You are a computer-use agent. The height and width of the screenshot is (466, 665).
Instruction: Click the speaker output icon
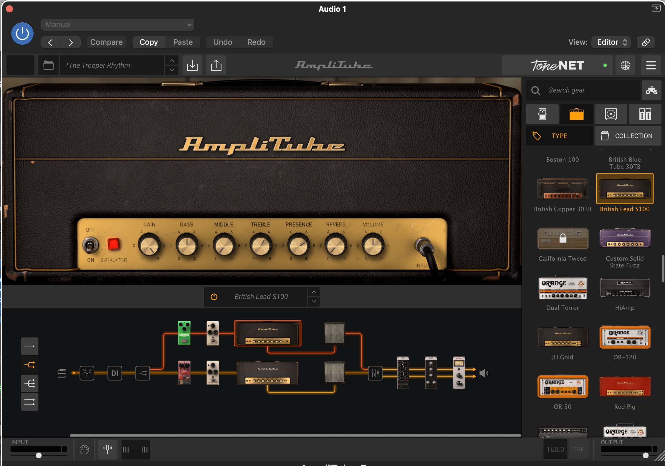click(x=484, y=373)
